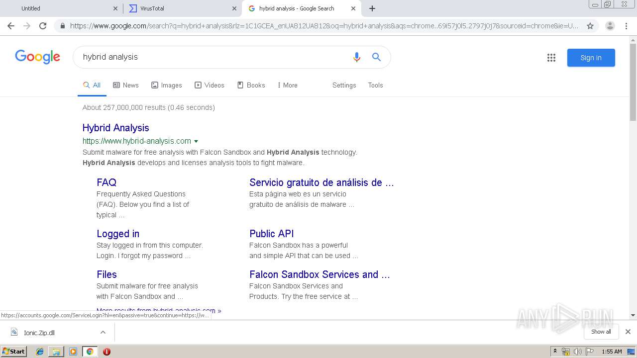Open Servicio gratuito de análisis sitelink
The image size is (637, 358).
tap(321, 182)
